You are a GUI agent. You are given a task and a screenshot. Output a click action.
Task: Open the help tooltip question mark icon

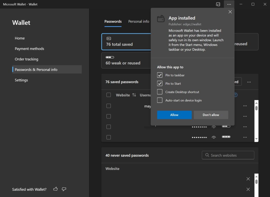tap(235, 95)
